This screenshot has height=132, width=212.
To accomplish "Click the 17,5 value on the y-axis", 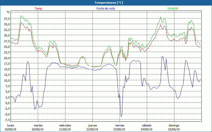I will click(x=7, y=63).
